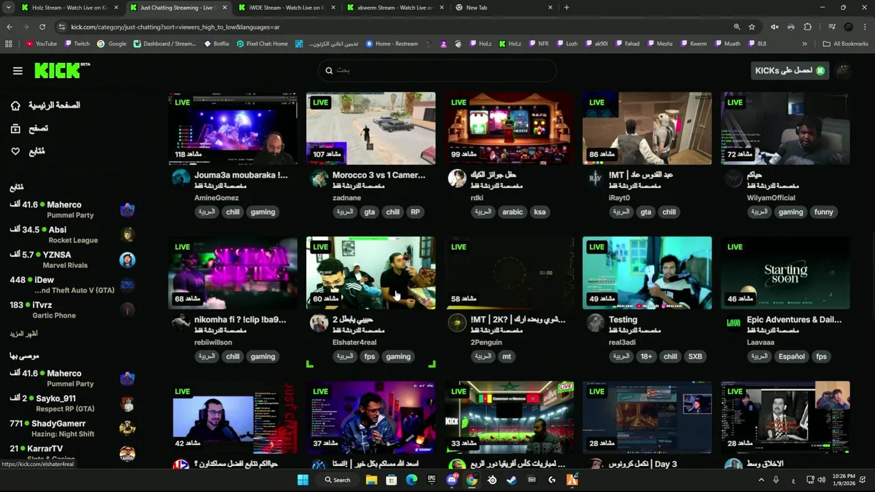Open WilyamOfficial stream thumbnail
The height and width of the screenshot is (492, 875).
click(785, 128)
